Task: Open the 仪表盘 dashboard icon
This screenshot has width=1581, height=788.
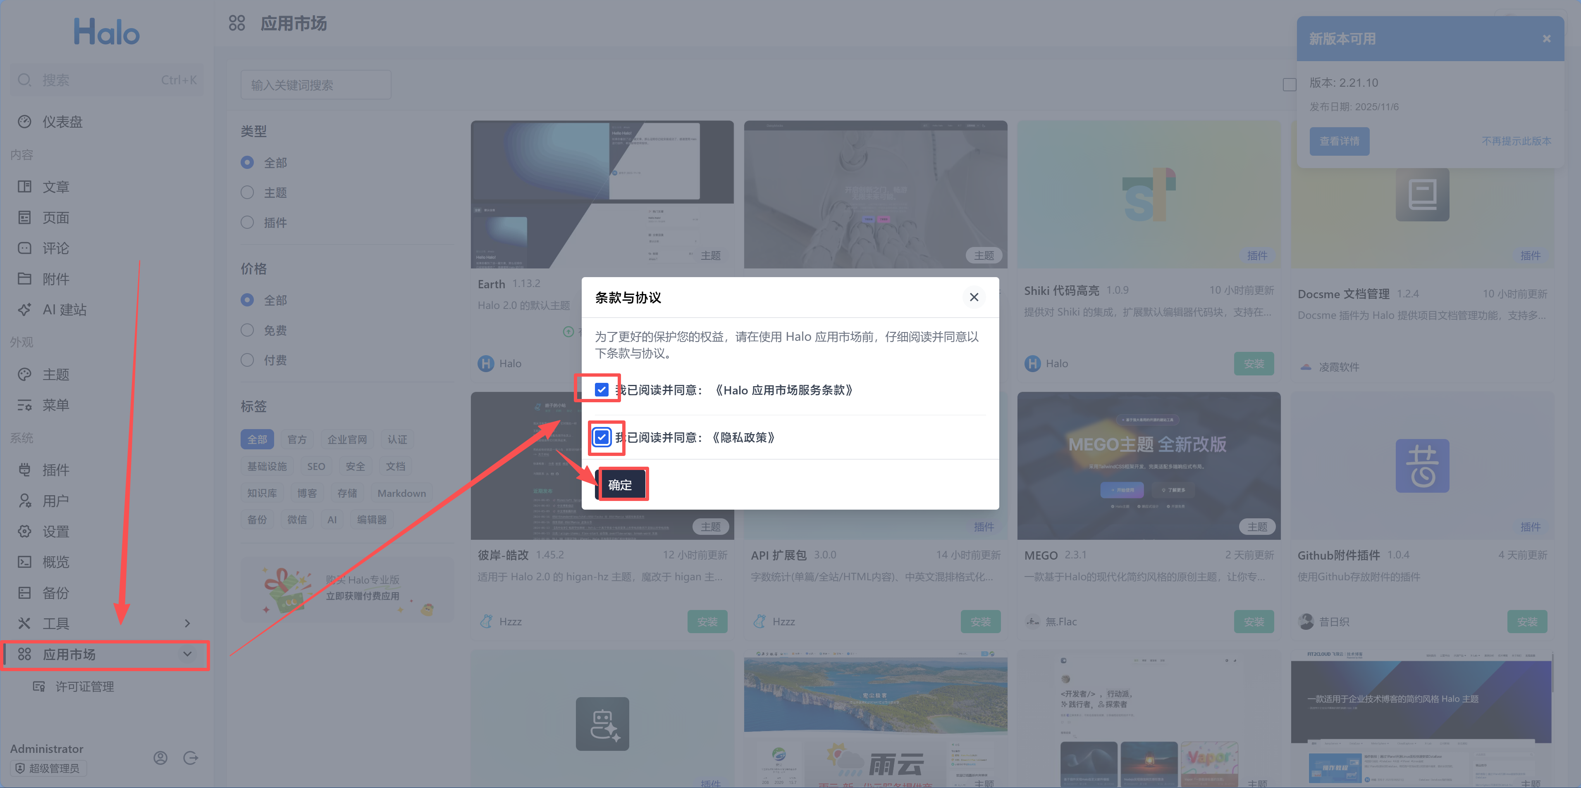Action: pos(24,121)
